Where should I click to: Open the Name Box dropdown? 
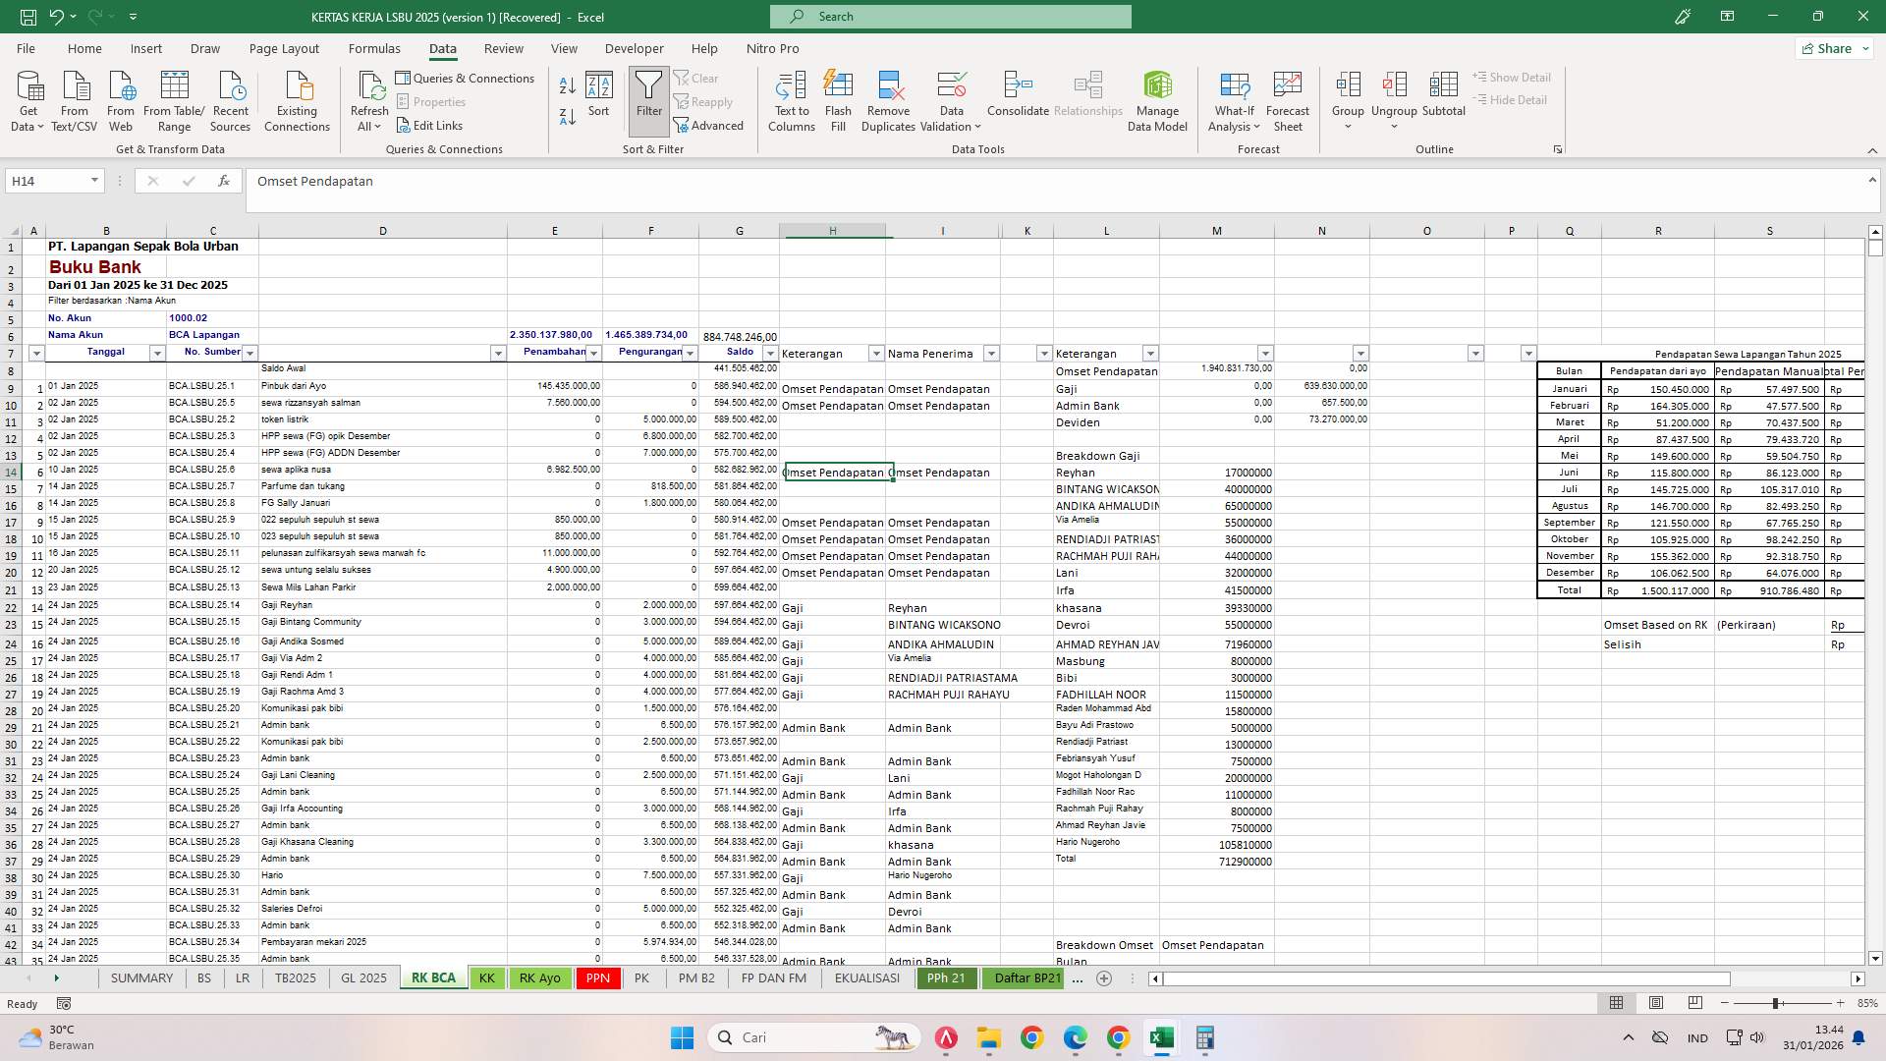tap(93, 181)
